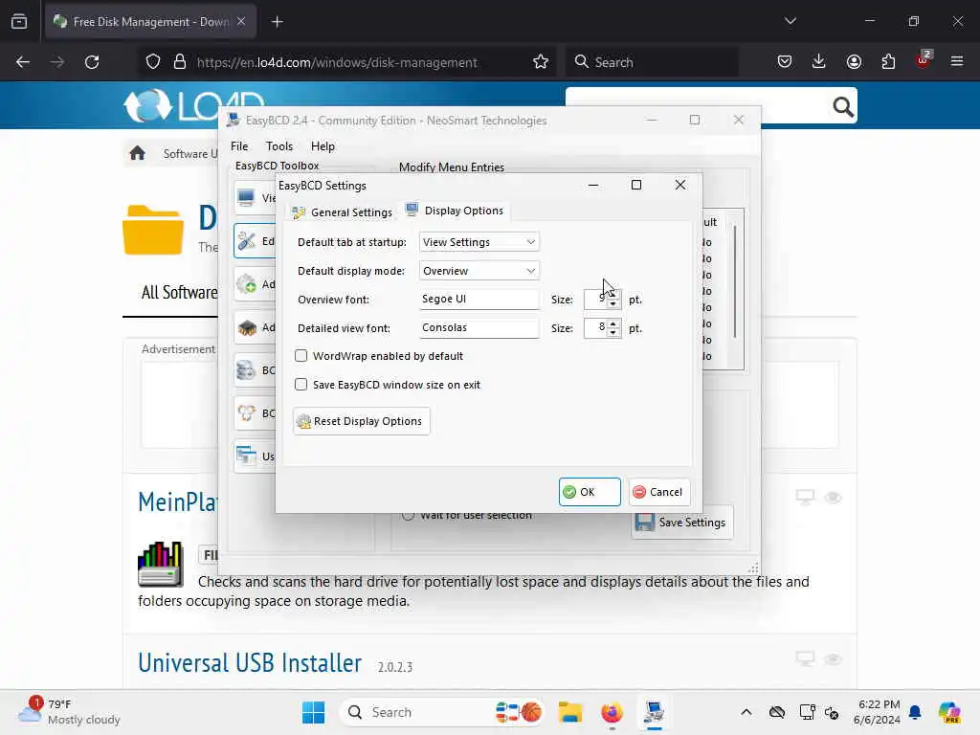Close the Free Disk Management tab
The height and width of the screenshot is (735, 980).
(x=241, y=22)
